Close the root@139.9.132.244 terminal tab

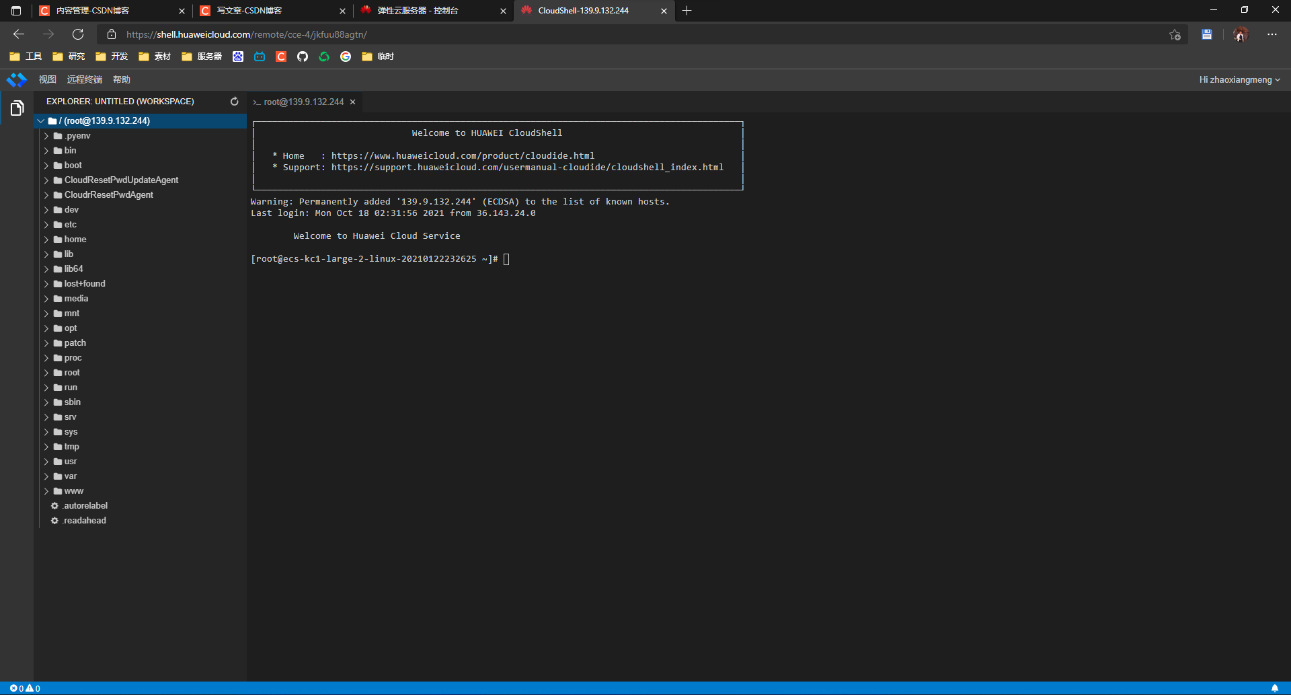[x=352, y=102]
